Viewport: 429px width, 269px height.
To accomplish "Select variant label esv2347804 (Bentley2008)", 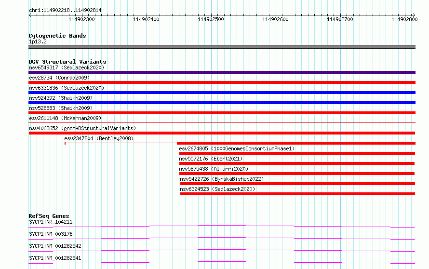I will [99, 138].
